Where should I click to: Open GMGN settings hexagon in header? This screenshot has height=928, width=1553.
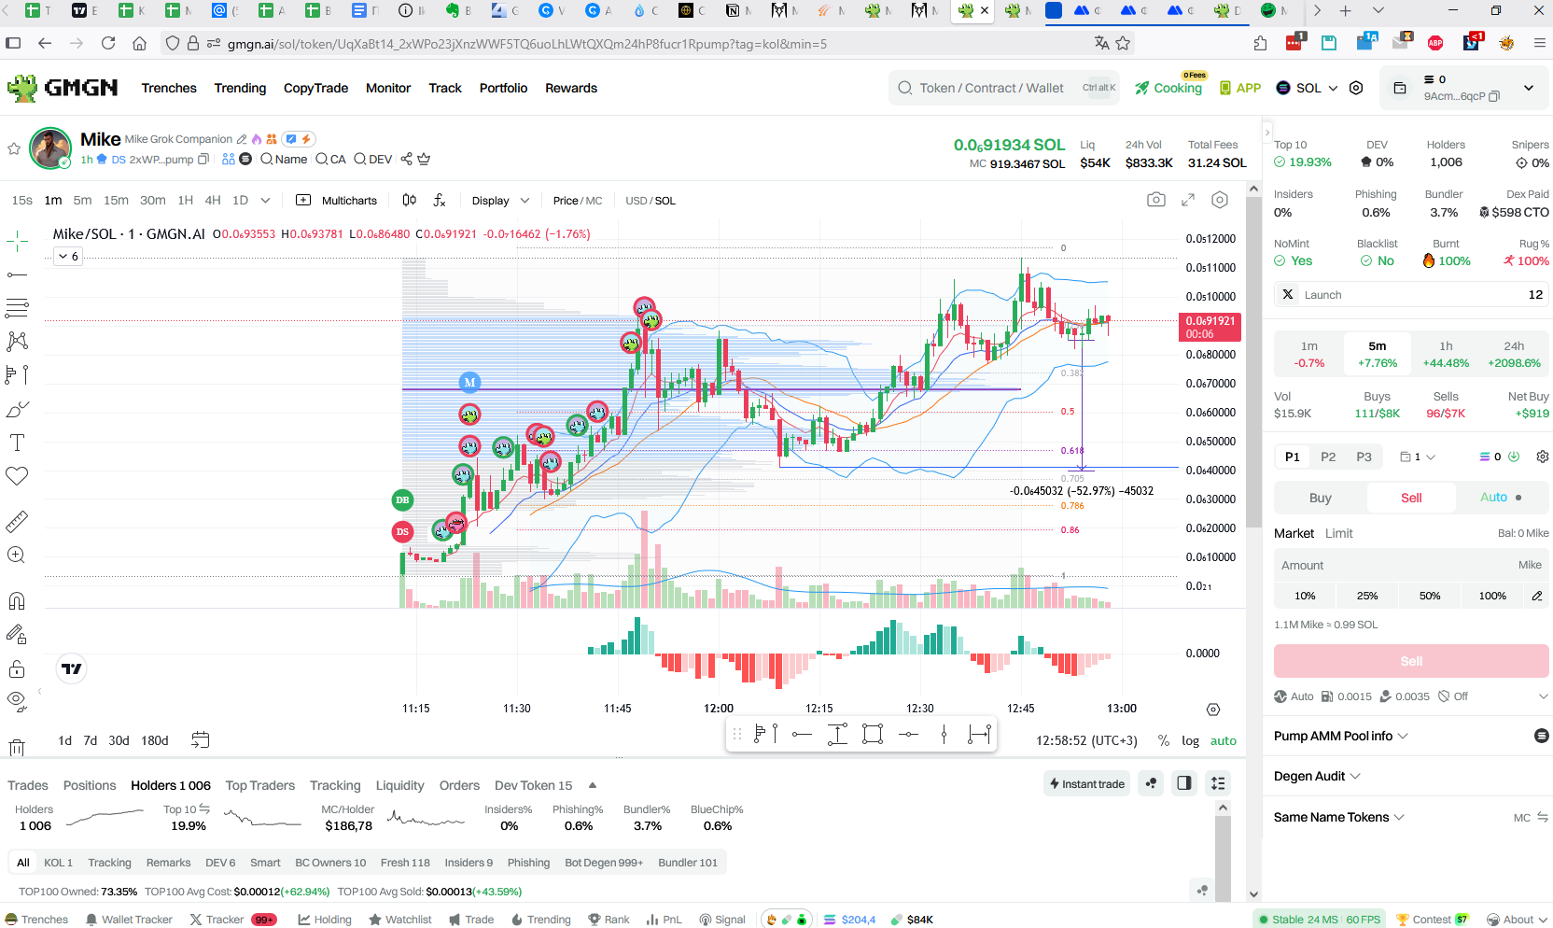pos(1356,88)
